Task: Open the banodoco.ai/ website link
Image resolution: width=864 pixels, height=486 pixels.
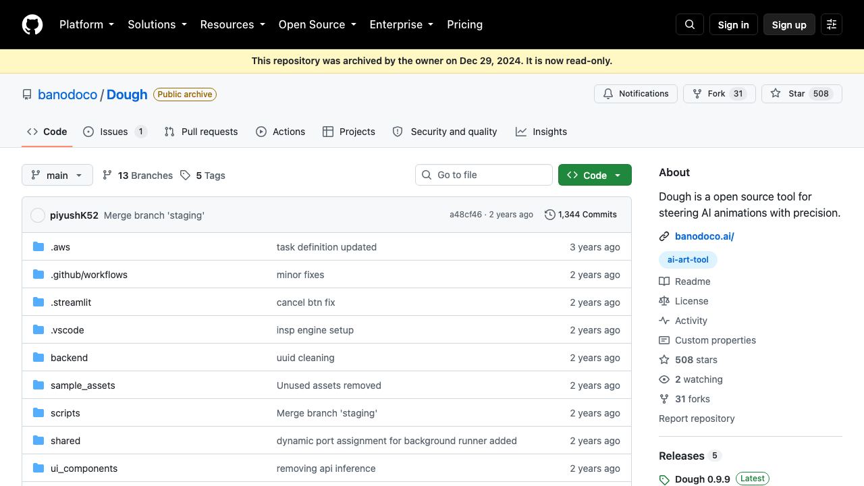Action: (705, 236)
